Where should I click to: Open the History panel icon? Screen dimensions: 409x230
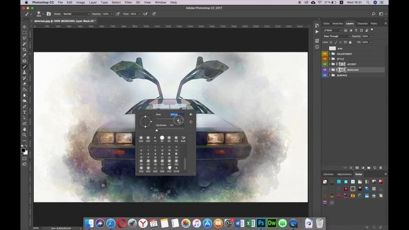(317, 26)
